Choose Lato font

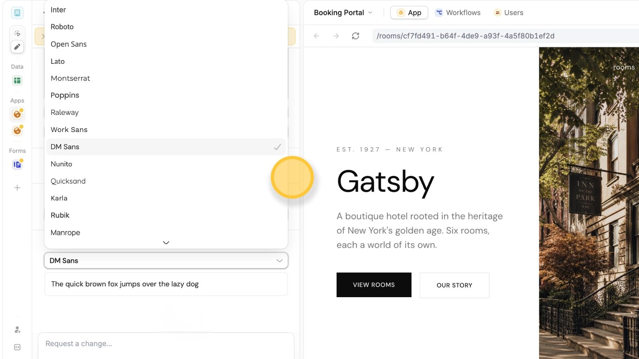click(x=166, y=61)
